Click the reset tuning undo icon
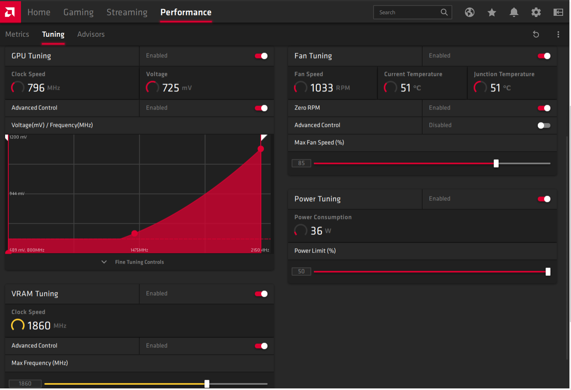571x390 pixels. click(x=536, y=34)
